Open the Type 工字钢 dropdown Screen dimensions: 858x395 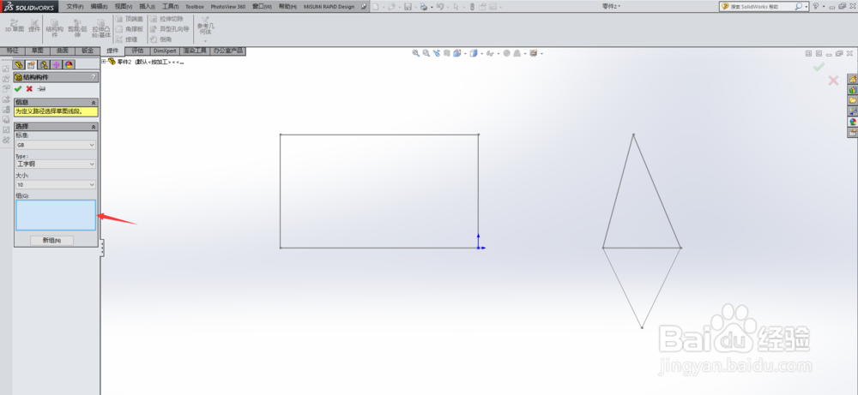[x=55, y=164]
